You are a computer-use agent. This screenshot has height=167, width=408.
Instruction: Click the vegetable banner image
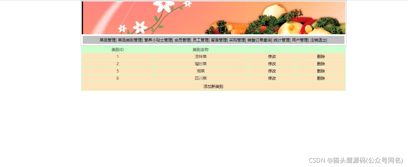[x=214, y=18]
